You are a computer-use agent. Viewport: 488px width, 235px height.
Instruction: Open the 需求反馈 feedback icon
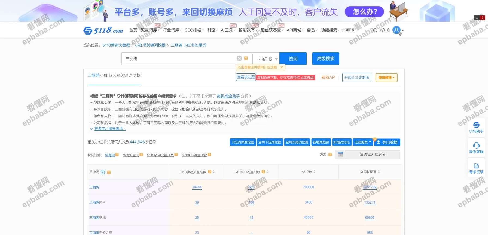coord(476,166)
